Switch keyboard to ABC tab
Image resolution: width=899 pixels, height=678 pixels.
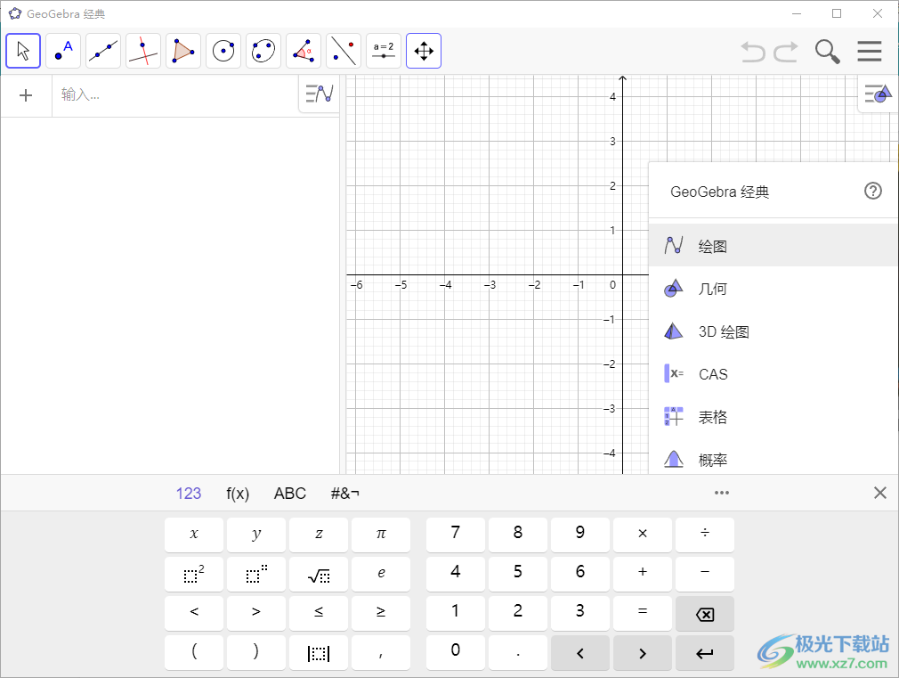[x=290, y=494]
